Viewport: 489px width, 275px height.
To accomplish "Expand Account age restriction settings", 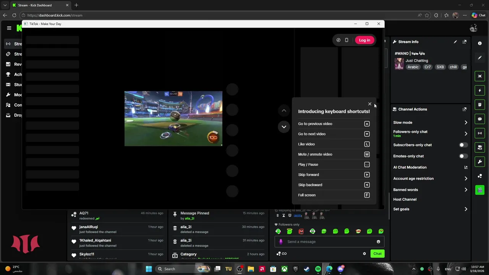I will coord(430,179).
